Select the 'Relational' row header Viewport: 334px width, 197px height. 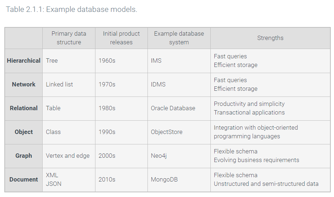tap(23, 108)
